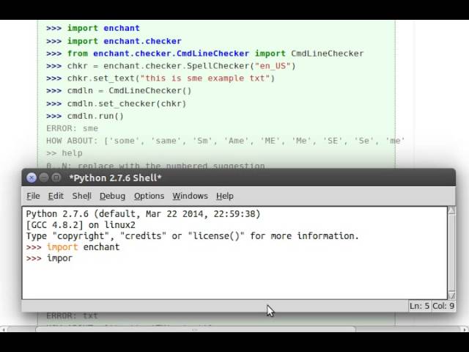Open the Windows menu
The height and width of the screenshot is (352, 469).
(190, 196)
